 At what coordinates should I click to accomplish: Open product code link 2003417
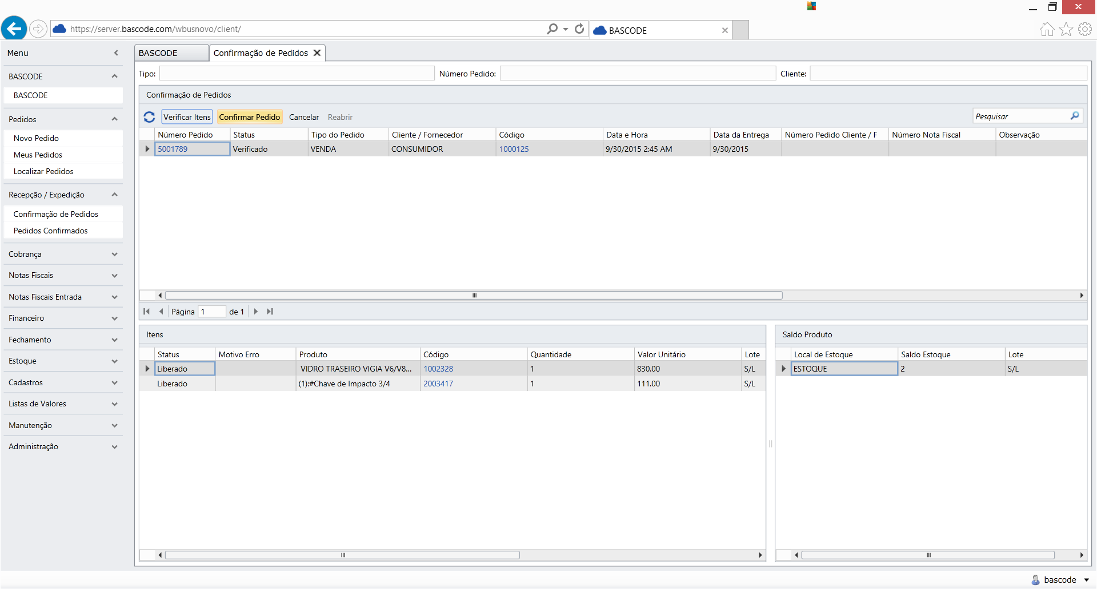tap(438, 384)
